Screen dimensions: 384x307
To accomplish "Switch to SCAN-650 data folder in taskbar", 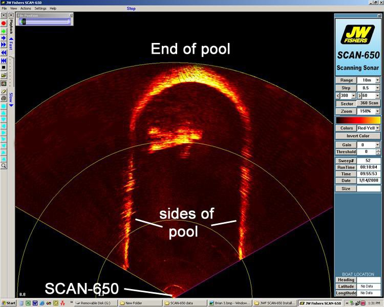I will 185,303.
